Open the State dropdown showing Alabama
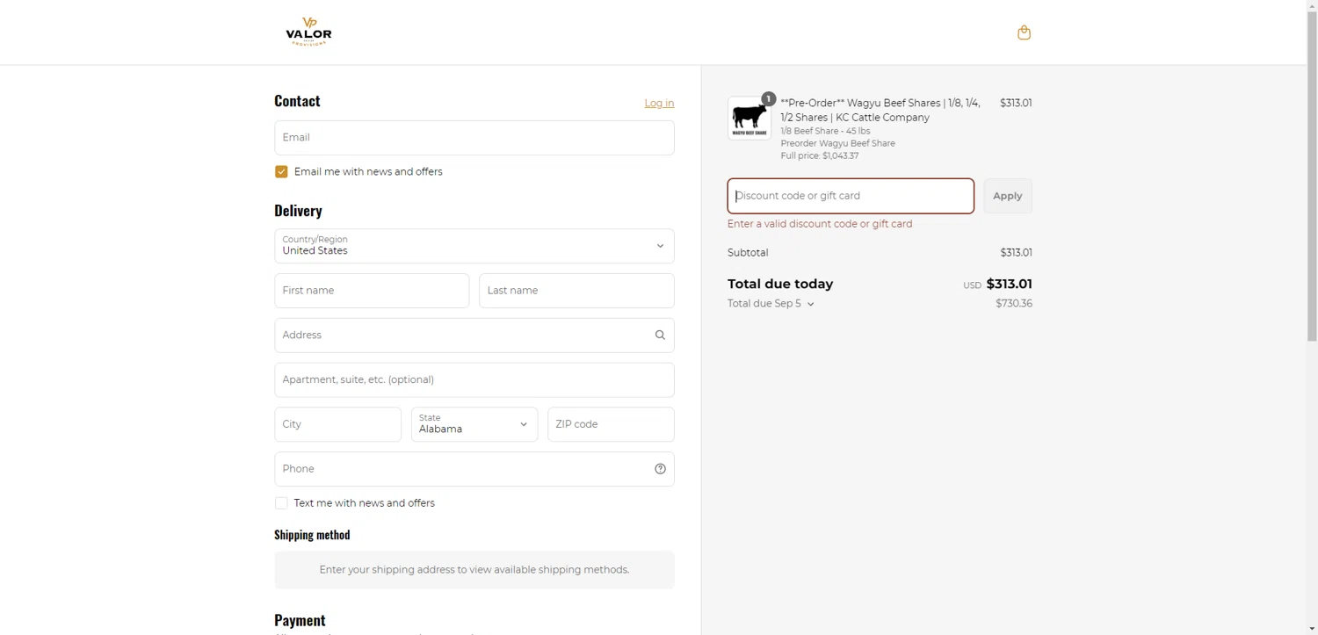Image resolution: width=1318 pixels, height=635 pixels. pyautogui.click(x=474, y=424)
